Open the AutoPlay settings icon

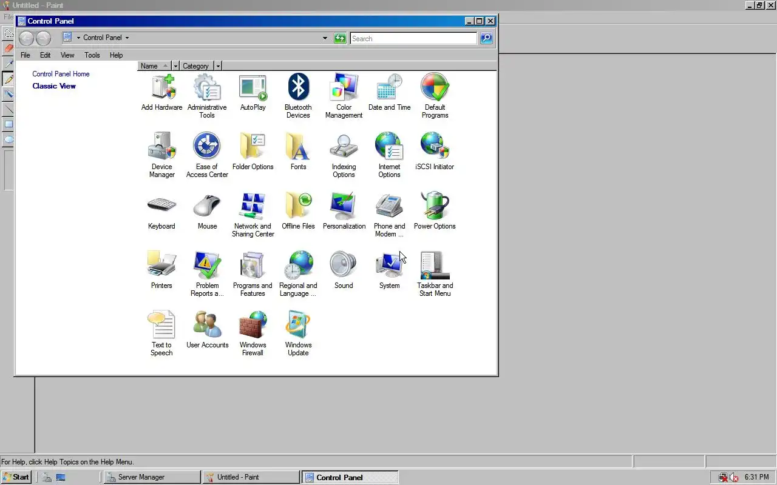click(x=253, y=93)
